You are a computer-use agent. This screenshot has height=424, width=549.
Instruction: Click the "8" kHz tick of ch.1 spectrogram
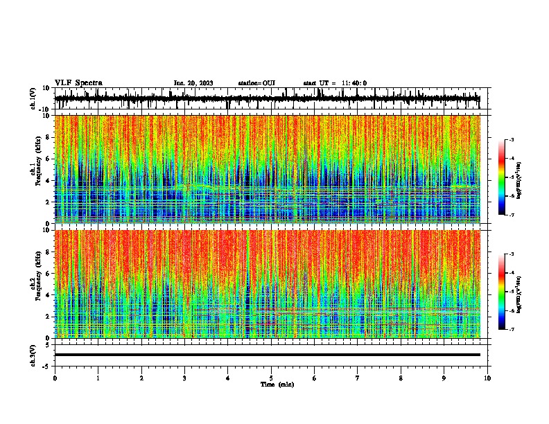pos(48,137)
